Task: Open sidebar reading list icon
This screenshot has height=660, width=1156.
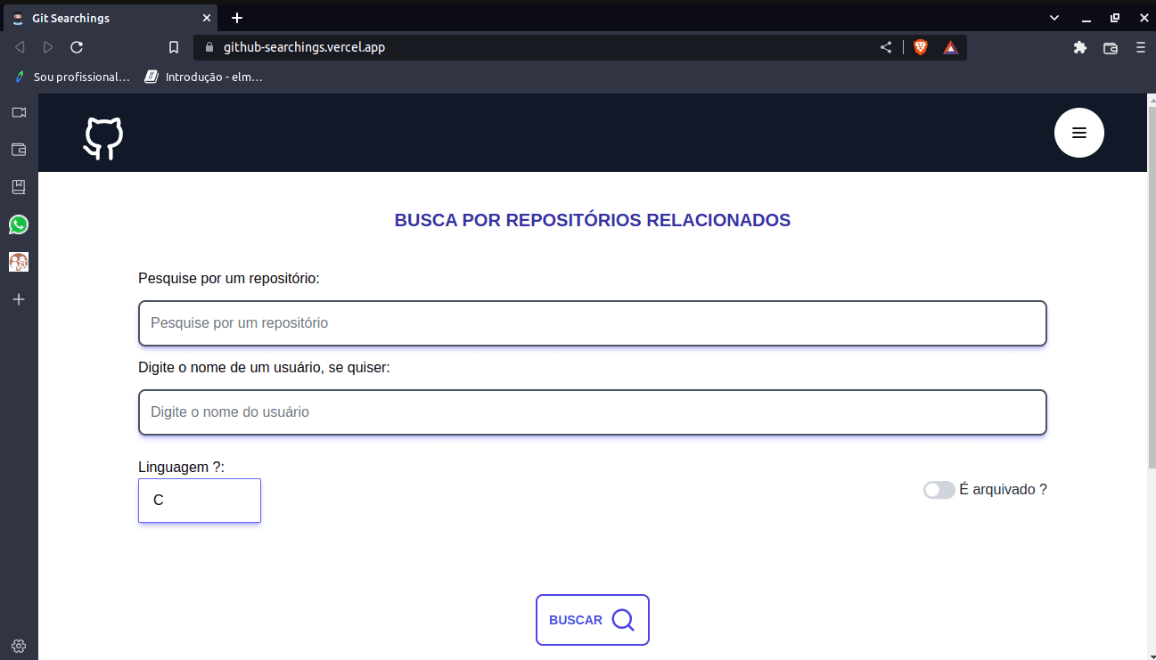Action: point(19,187)
